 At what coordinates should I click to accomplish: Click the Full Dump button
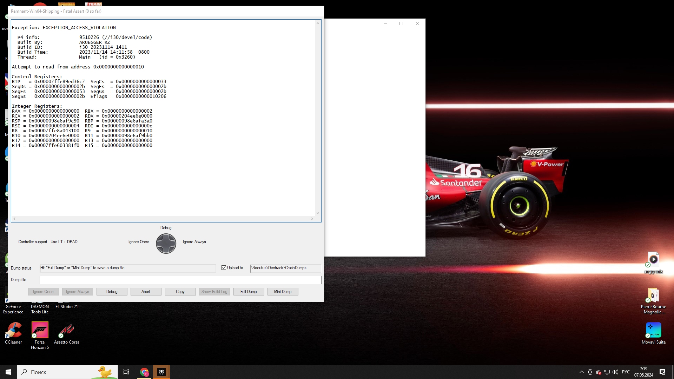point(249,292)
